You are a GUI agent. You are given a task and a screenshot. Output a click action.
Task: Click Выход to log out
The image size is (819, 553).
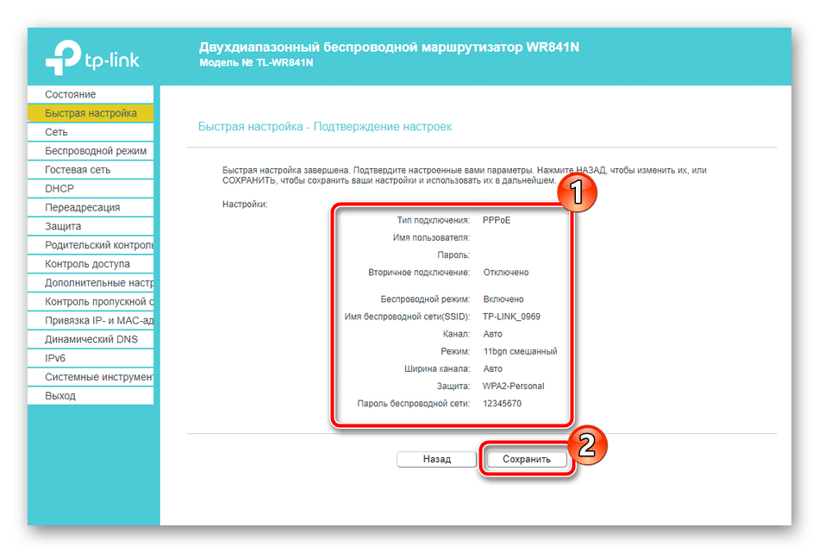point(60,396)
